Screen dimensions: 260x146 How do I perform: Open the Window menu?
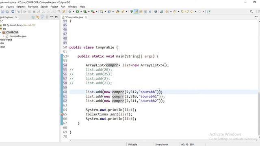click(x=72, y=6)
